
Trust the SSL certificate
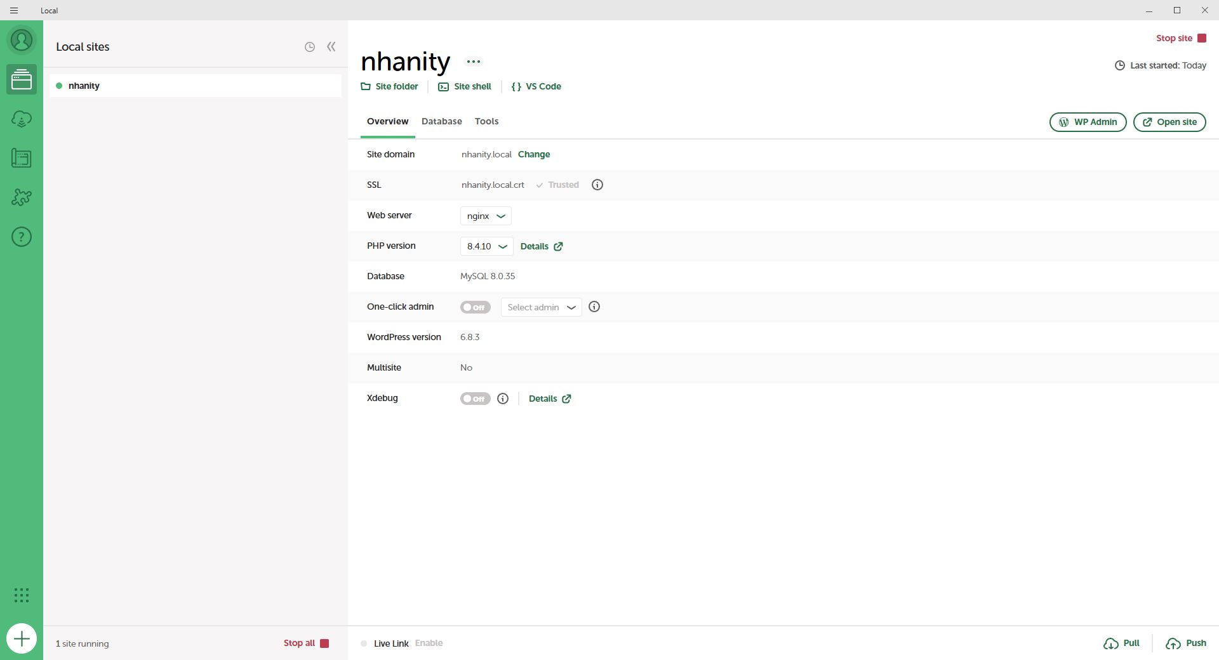coord(557,185)
